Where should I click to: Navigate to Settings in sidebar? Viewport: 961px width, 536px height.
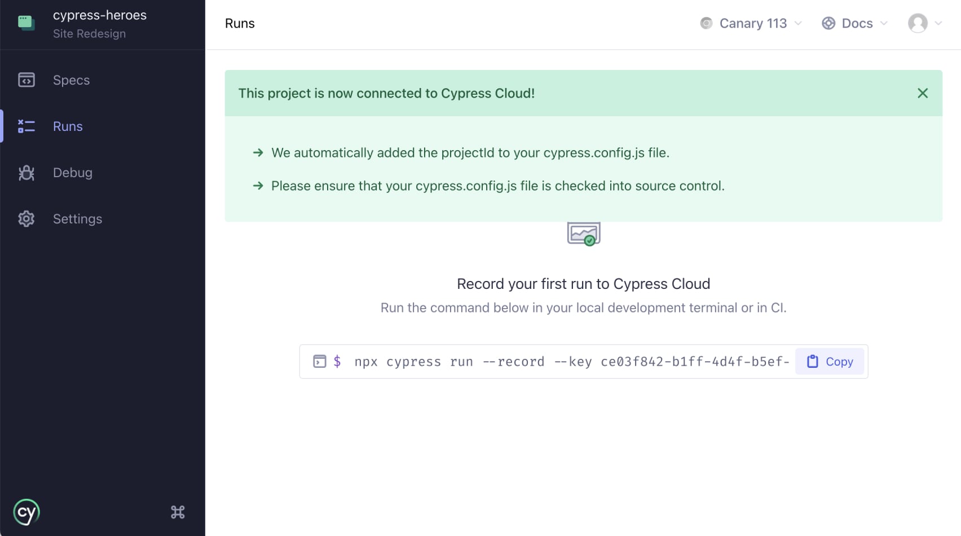pyautogui.click(x=77, y=219)
